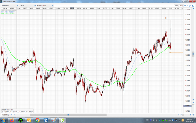The height and width of the screenshot is (123, 196).
Task: Zoom in on the time axis (plus)
Action: tap(190, 115)
